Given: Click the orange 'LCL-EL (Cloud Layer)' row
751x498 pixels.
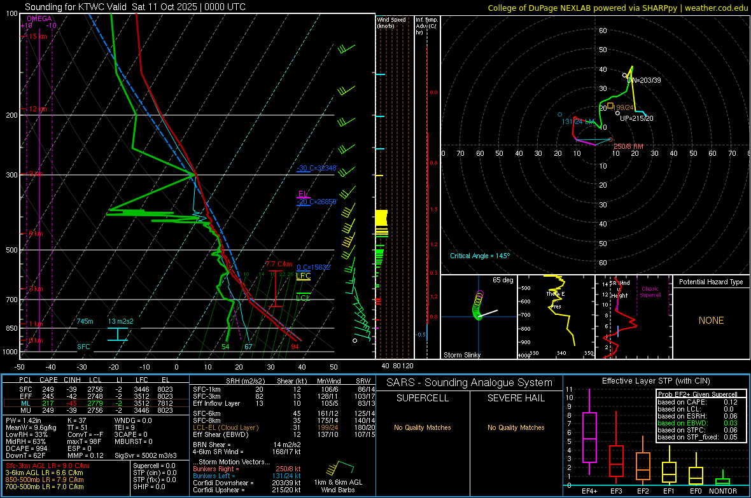Looking at the screenshot, I should tap(284, 427).
